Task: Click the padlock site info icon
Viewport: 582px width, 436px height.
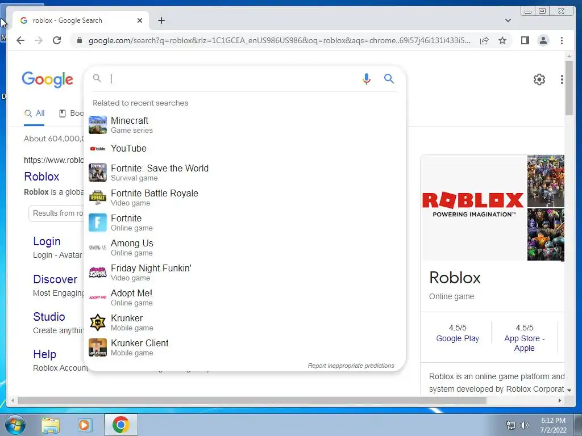Action: pyautogui.click(x=79, y=40)
